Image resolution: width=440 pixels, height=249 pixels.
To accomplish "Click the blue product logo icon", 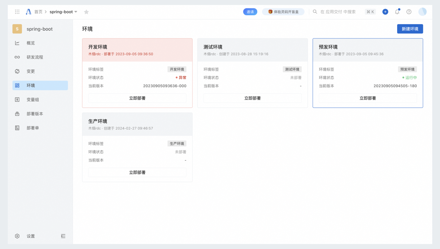I will click(29, 12).
